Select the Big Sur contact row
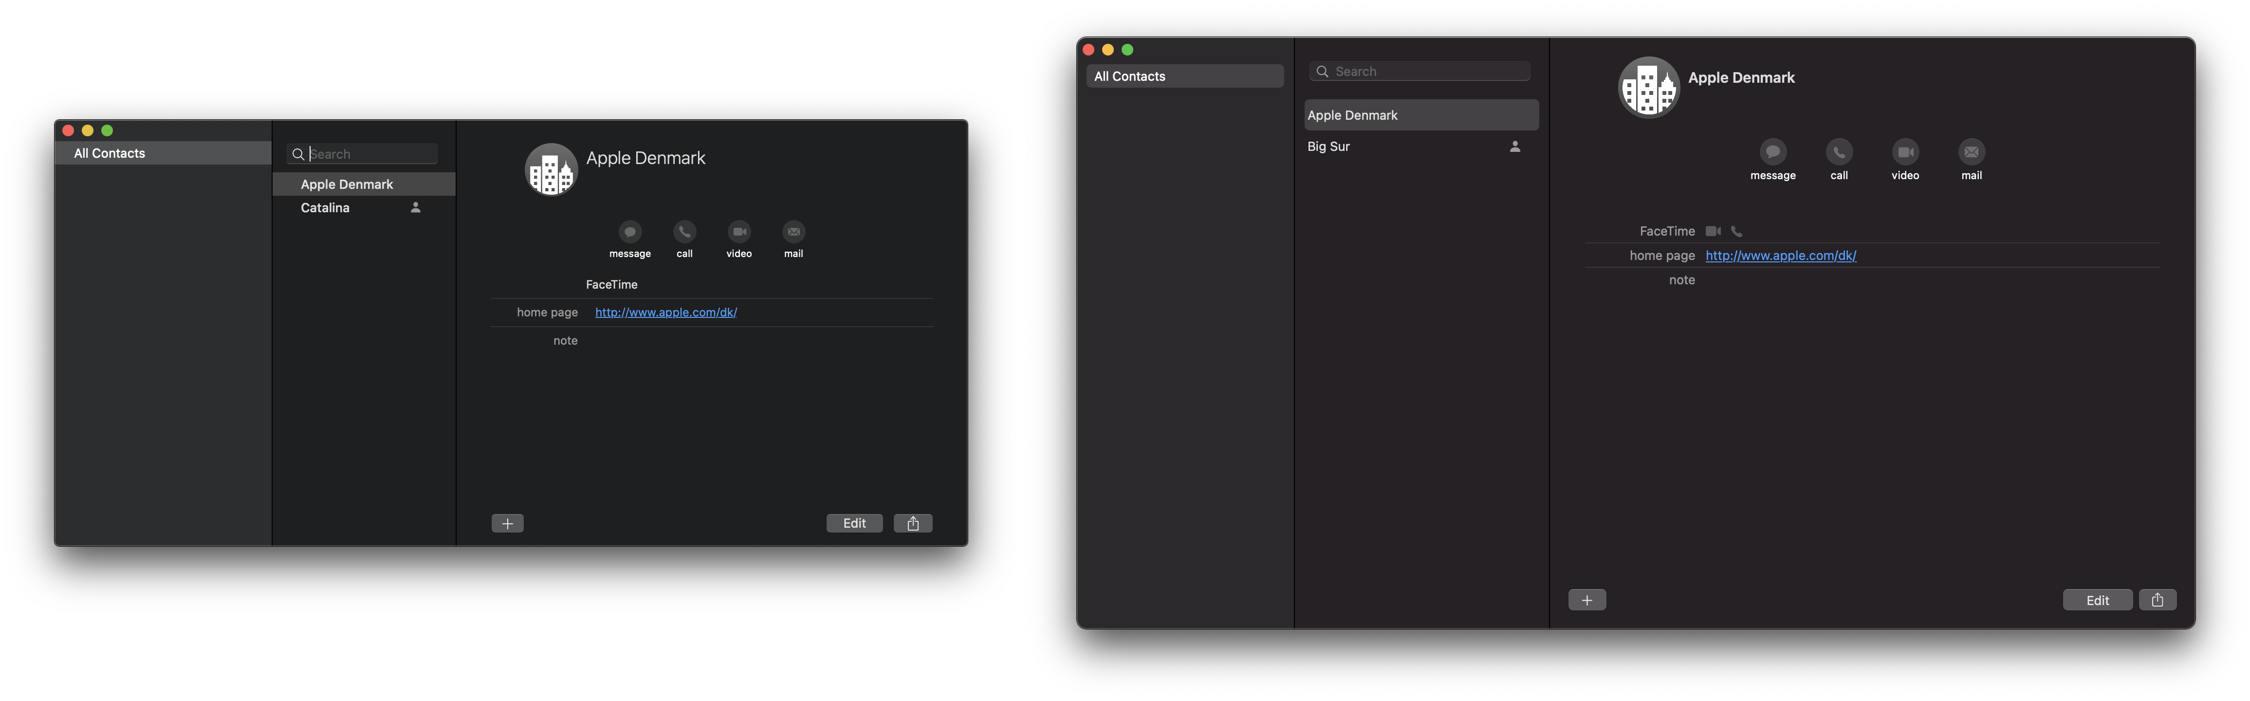Screen dimensions: 2250x701 point(1421,147)
